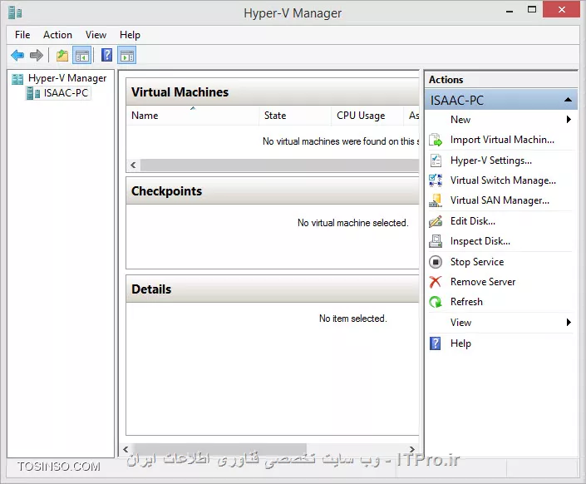Click Virtual Machines horizontal scrollbar track
The height and width of the screenshot is (484, 586).
pos(279,165)
